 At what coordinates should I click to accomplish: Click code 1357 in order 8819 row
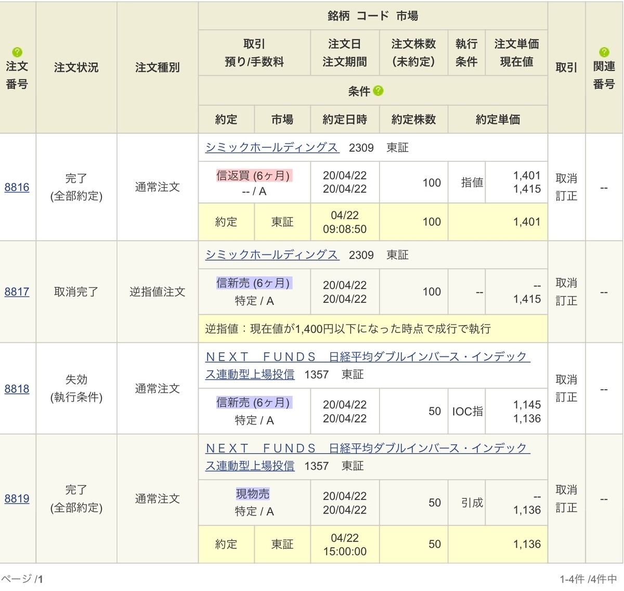pyautogui.click(x=317, y=466)
